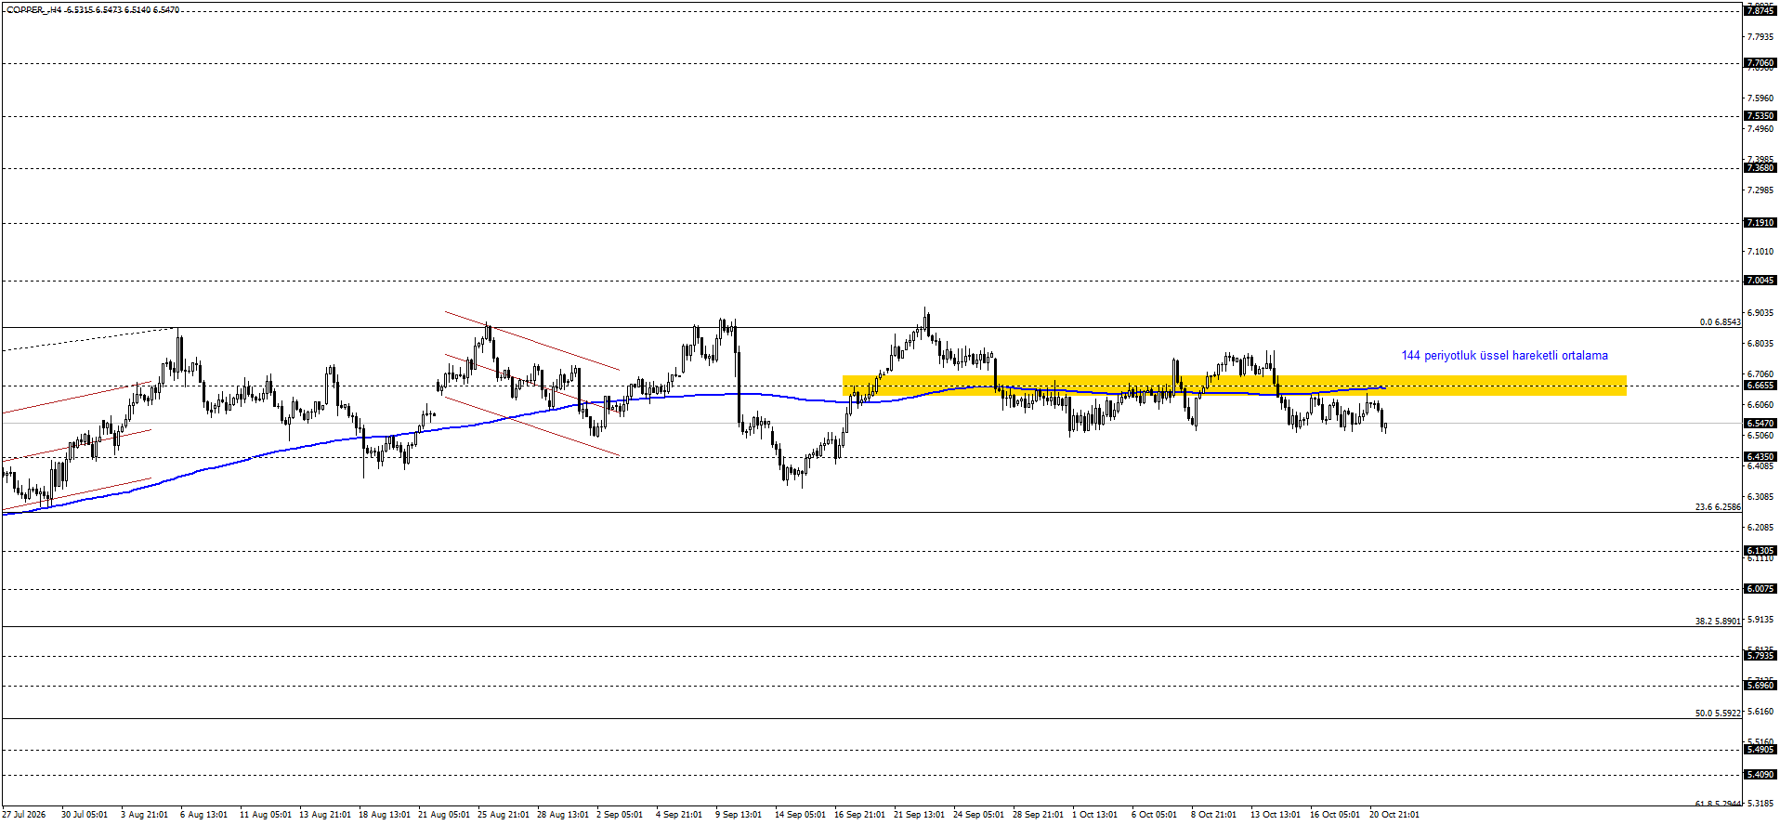Click the 5.6960 price level label
The image size is (1780, 825).
1760,686
